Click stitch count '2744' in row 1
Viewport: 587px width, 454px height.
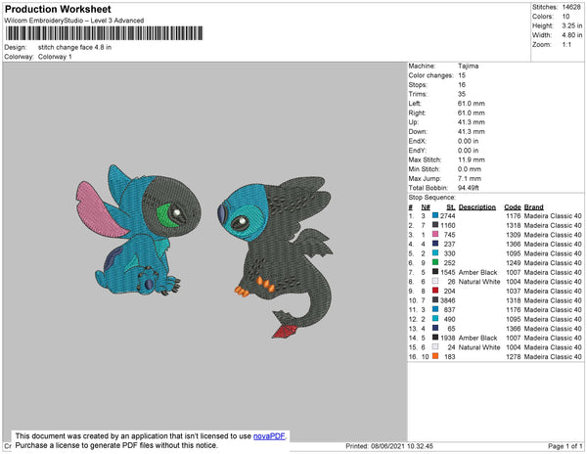click(448, 216)
